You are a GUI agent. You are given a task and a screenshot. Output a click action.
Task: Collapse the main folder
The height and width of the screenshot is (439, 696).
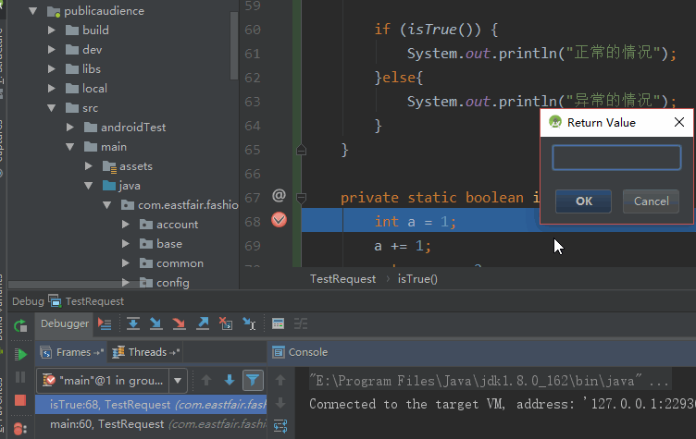[x=70, y=147]
